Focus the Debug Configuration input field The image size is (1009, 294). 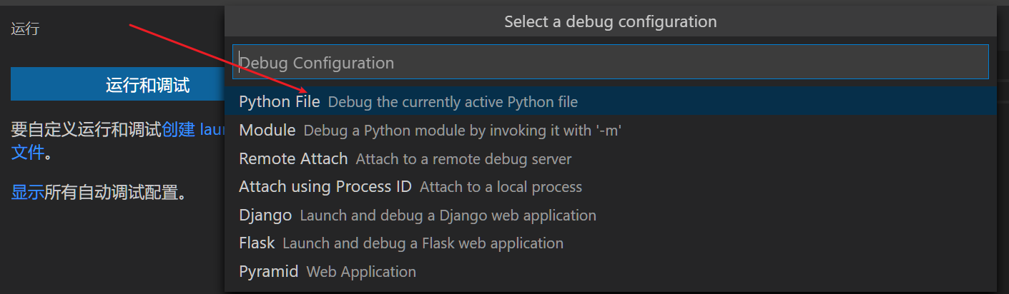[610, 63]
